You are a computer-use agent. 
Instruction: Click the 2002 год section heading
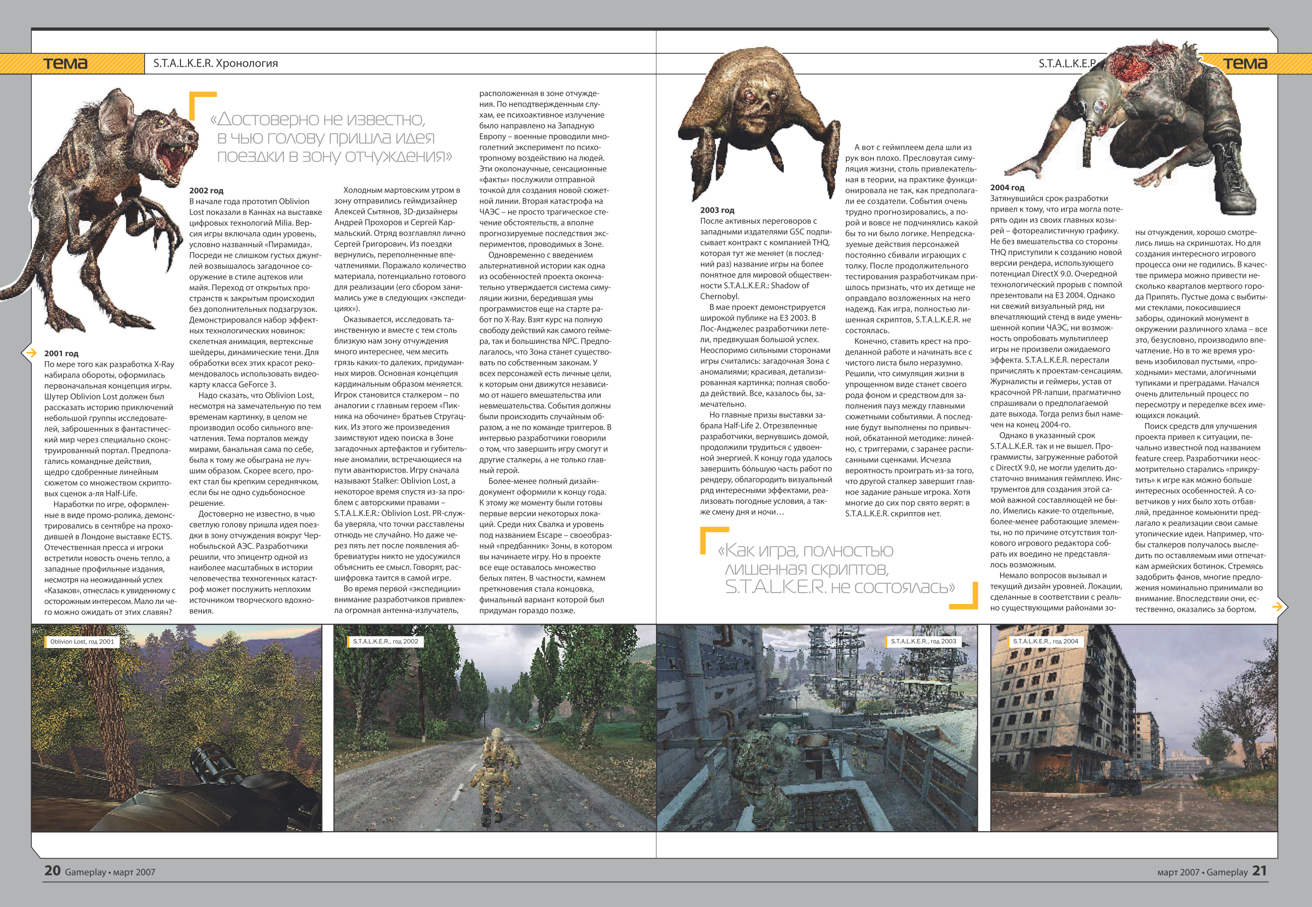click(x=206, y=190)
